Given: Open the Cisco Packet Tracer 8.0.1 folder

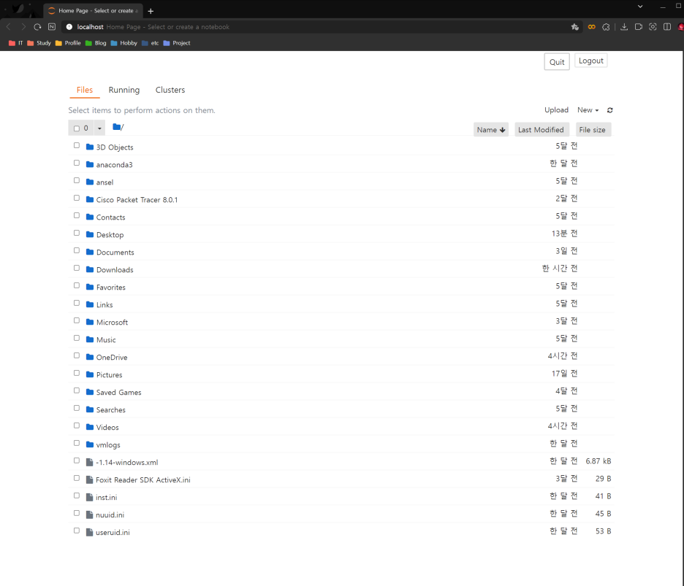Looking at the screenshot, I should [137, 200].
